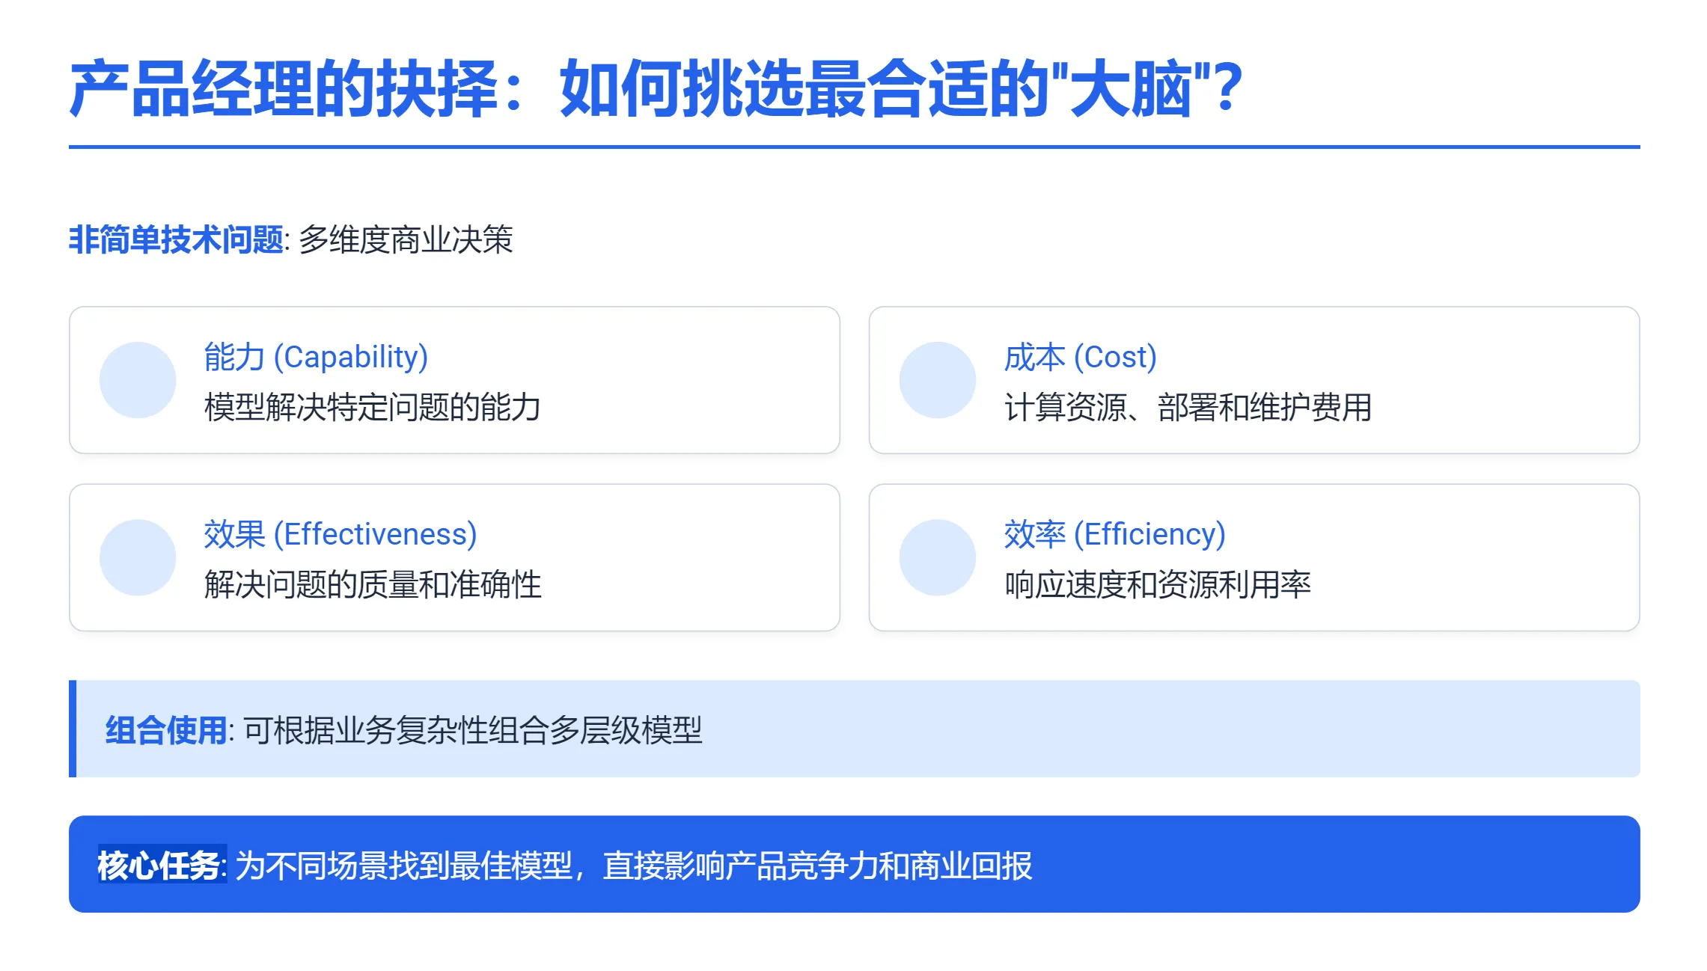Viewport: 1707px width, 971px height.
Task: Click the text 为不同场景找到最佳模型
Action: 404,866
